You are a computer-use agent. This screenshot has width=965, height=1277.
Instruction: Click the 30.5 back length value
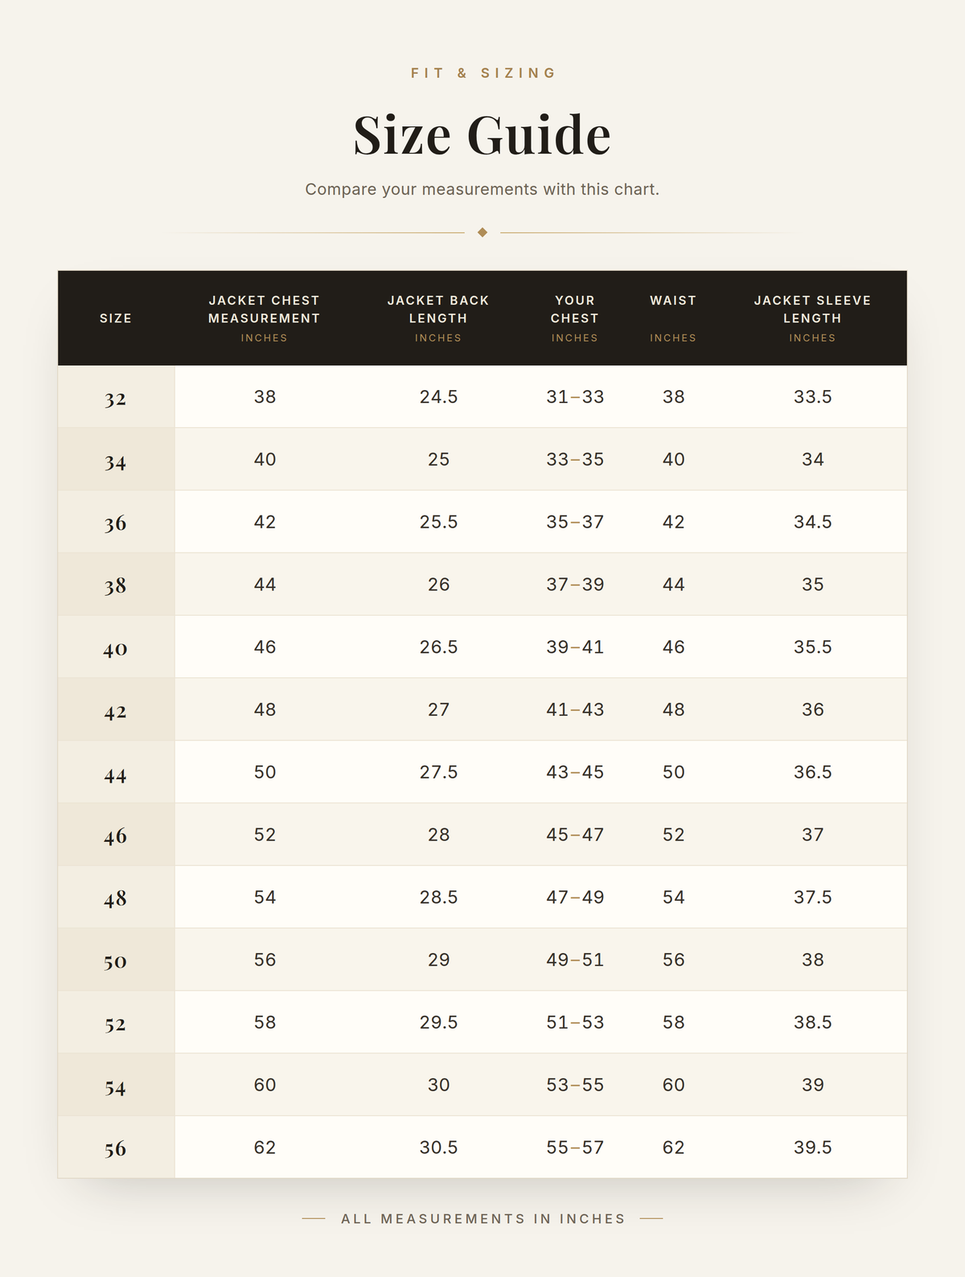(x=438, y=1148)
